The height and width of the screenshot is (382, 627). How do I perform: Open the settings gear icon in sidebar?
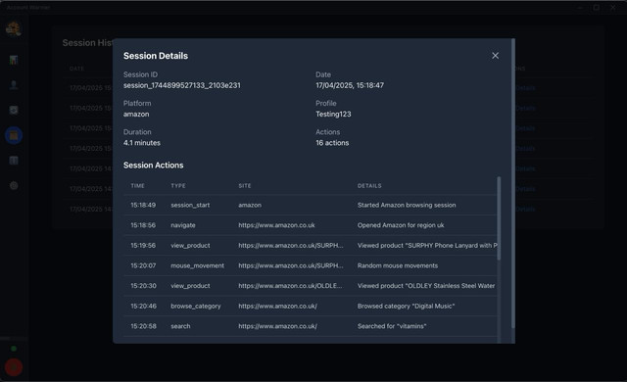click(14, 185)
